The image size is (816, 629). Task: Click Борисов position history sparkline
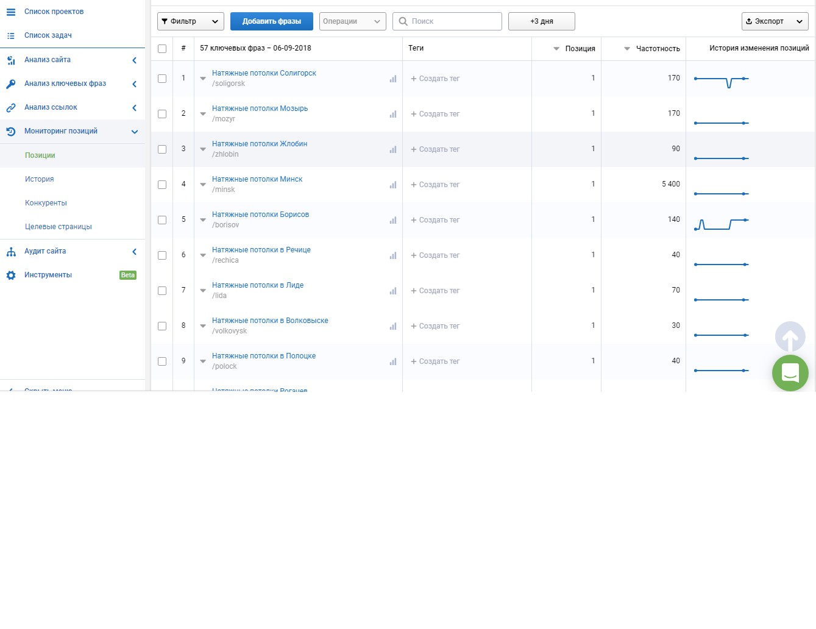722,224
